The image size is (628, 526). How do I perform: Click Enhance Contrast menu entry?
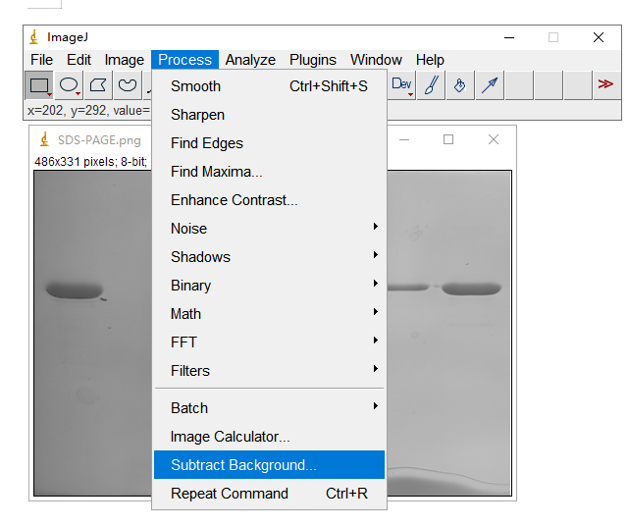click(234, 200)
